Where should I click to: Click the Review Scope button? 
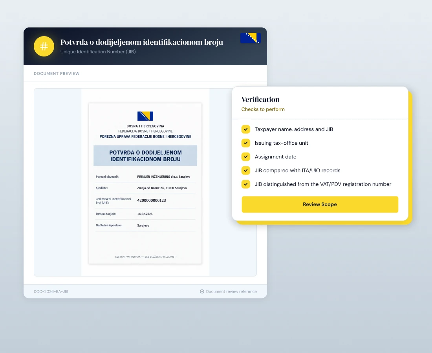320,204
